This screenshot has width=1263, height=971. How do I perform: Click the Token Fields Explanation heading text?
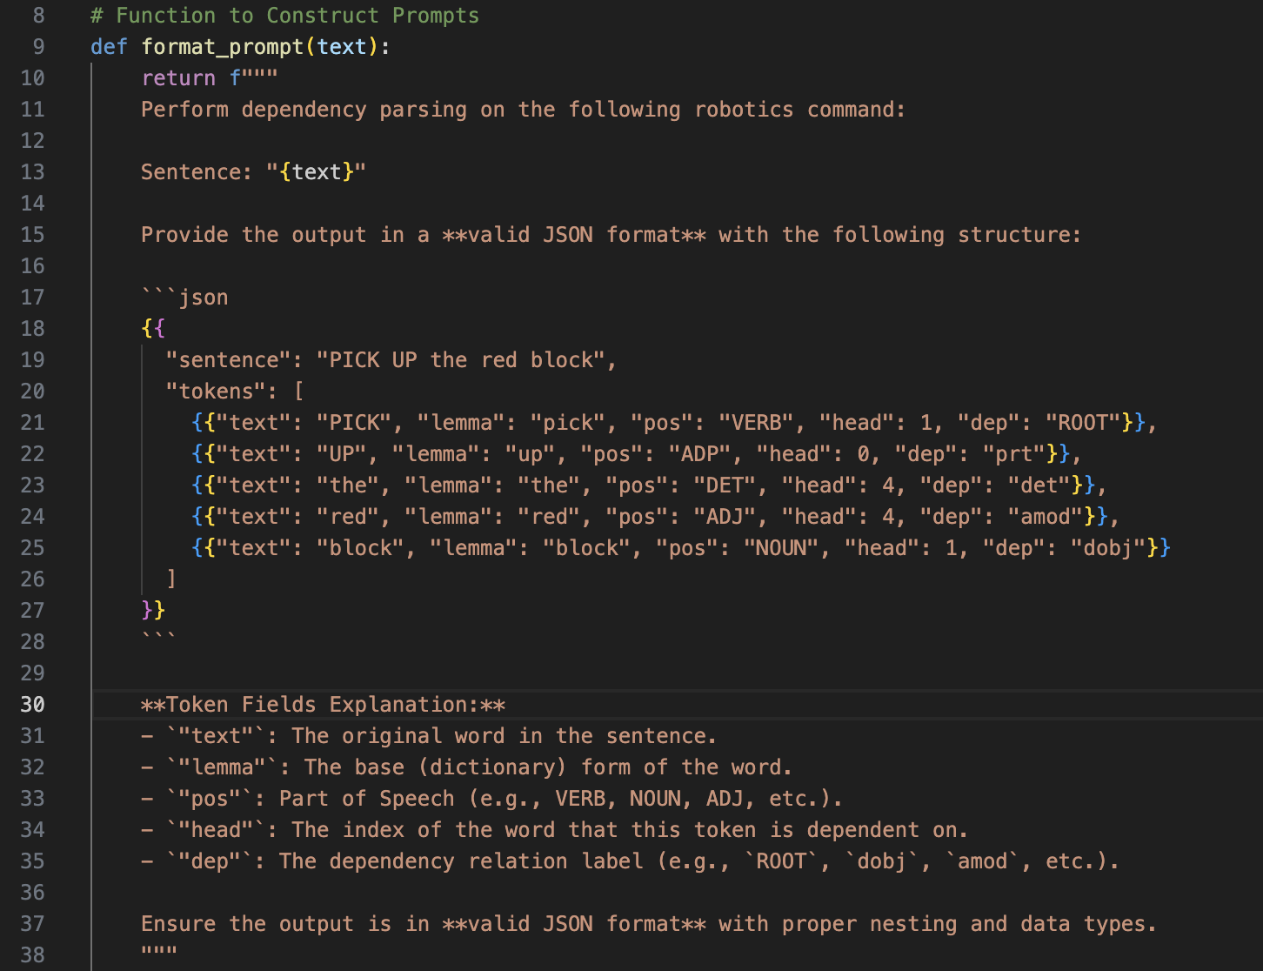click(323, 705)
